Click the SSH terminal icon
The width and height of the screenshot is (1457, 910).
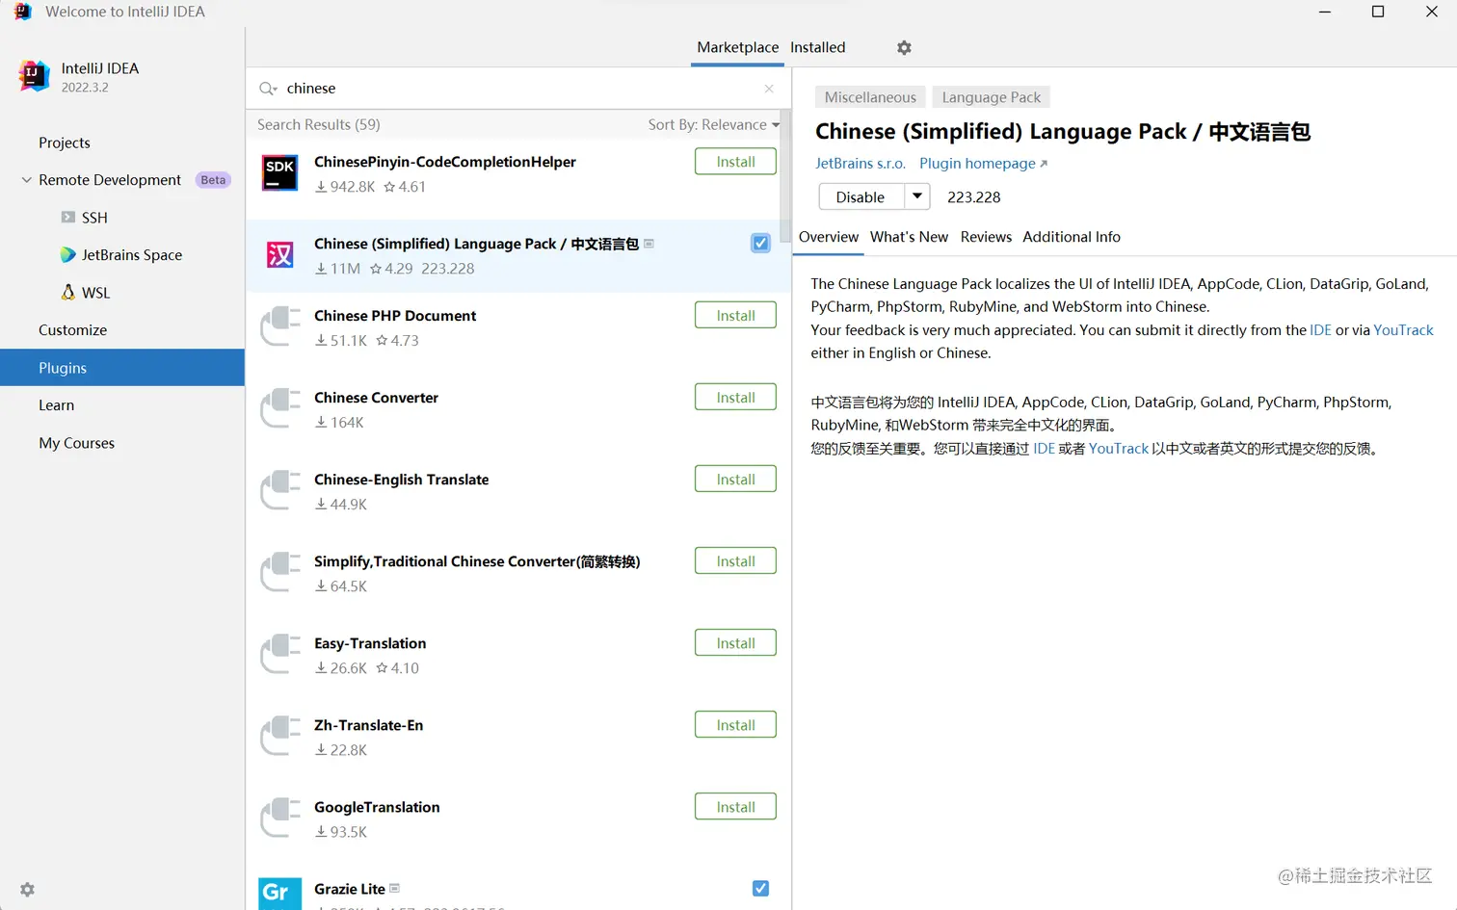point(67,218)
